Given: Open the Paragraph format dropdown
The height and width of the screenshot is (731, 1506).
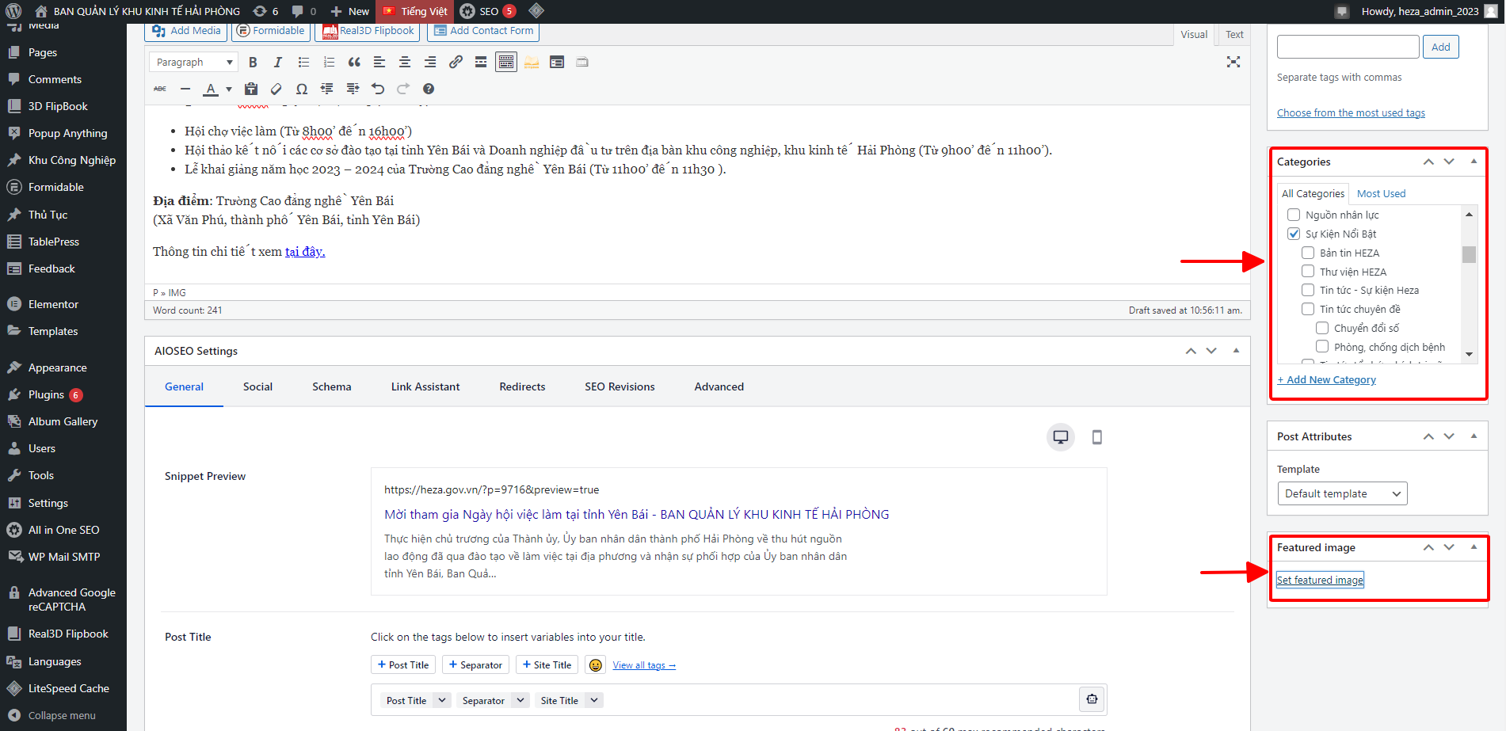Looking at the screenshot, I should coord(194,63).
